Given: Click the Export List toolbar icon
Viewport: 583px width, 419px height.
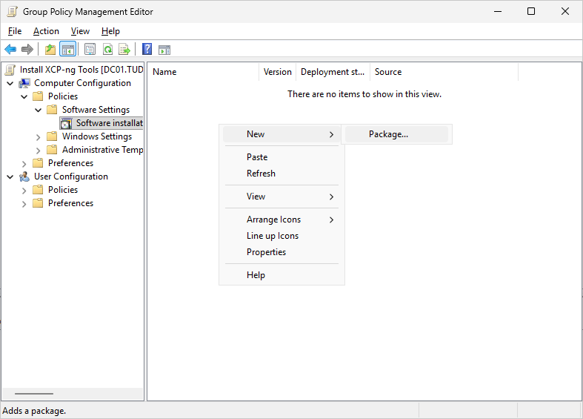Looking at the screenshot, I should pyautogui.click(x=124, y=49).
